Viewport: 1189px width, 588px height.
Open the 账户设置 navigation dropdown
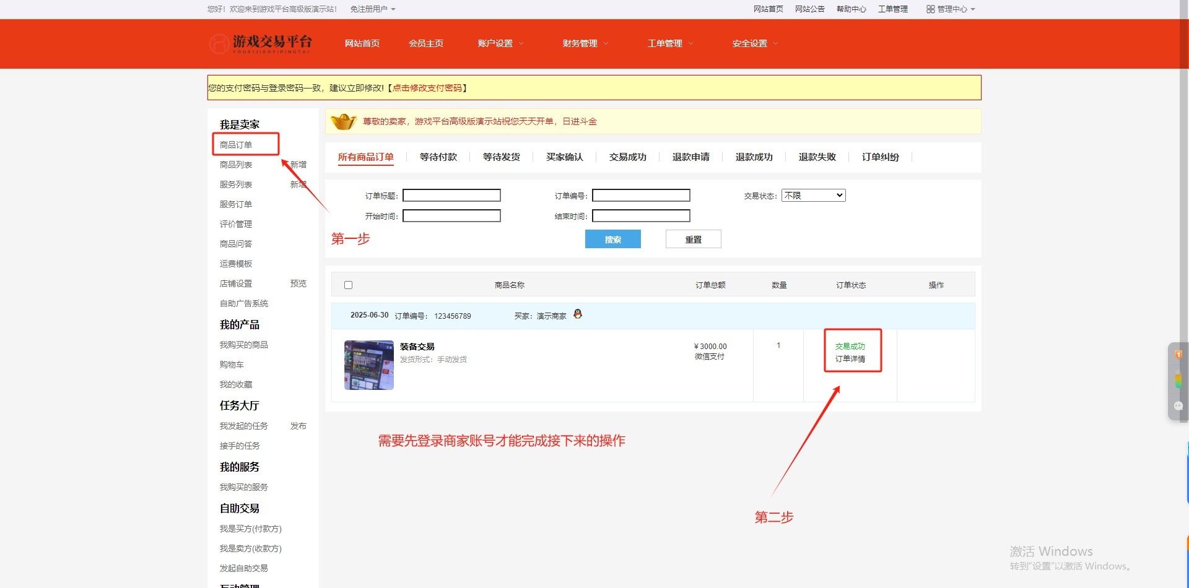tap(500, 43)
